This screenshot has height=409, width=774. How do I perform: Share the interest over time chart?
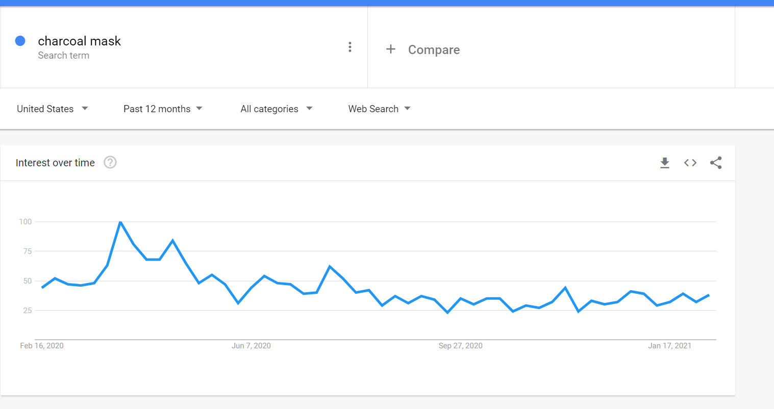coord(716,163)
